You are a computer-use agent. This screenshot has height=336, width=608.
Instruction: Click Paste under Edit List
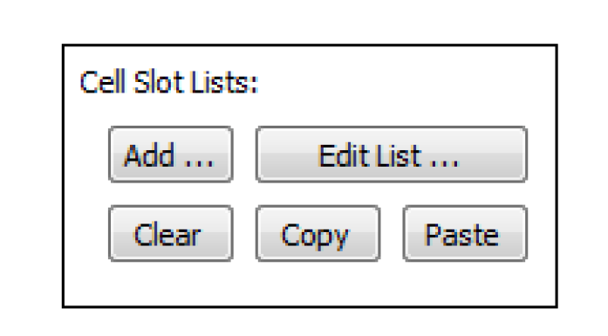(465, 234)
